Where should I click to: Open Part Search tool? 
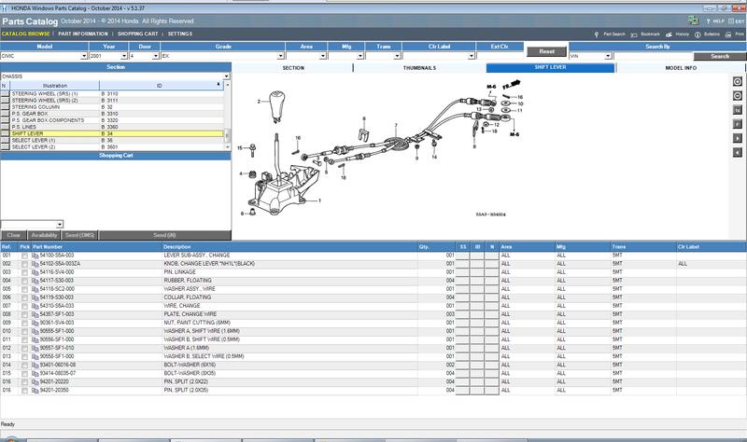pos(610,35)
